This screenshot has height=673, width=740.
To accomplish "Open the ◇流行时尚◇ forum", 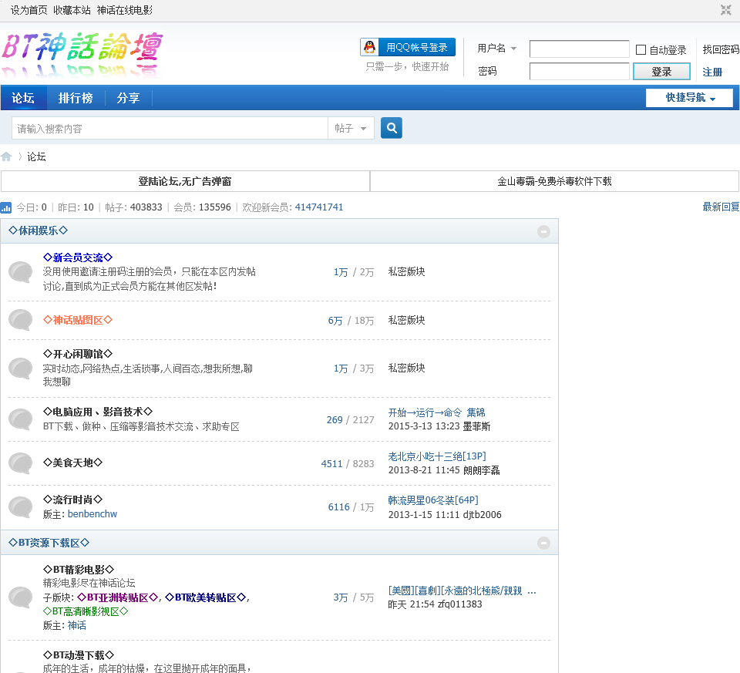I will 72,500.
